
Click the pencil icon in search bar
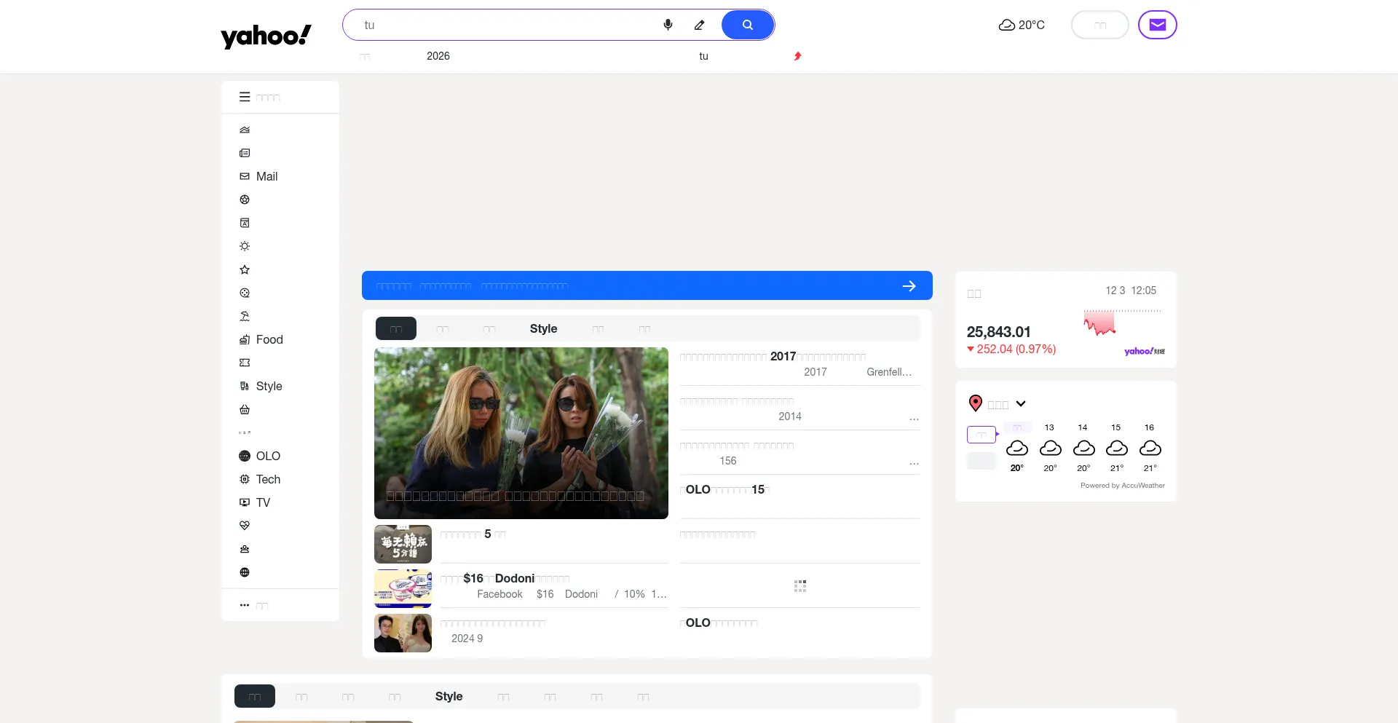point(699,25)
